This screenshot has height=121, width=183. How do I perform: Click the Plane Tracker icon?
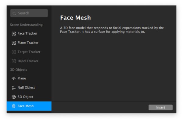[14, 43]
